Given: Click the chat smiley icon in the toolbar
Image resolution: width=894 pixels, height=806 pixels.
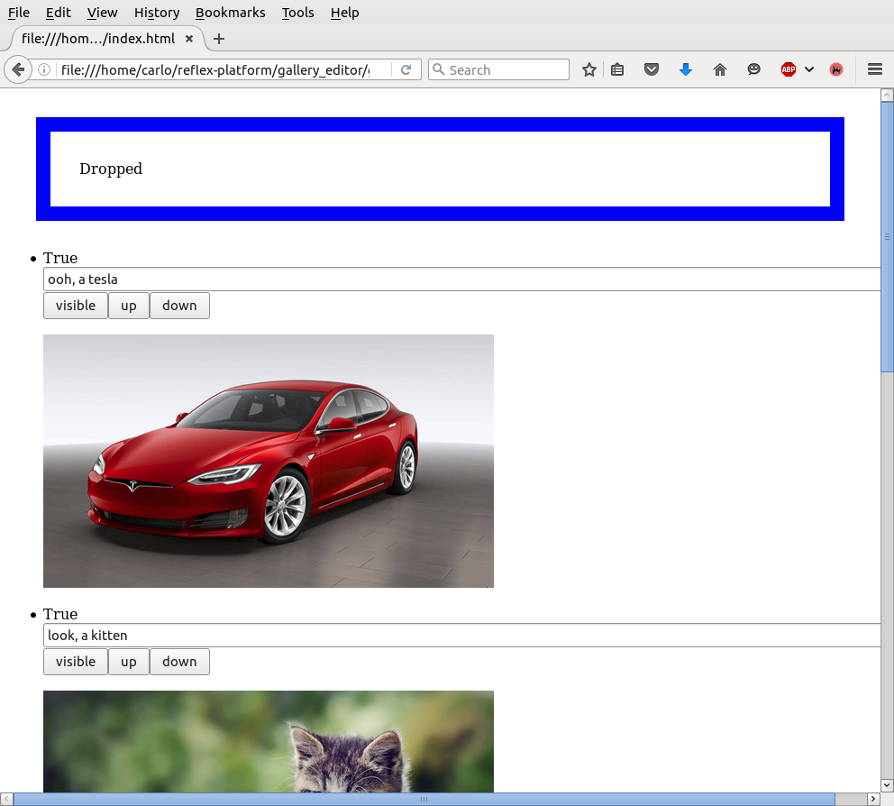Looking at the screenshot, I should click(x=754, y=69).
